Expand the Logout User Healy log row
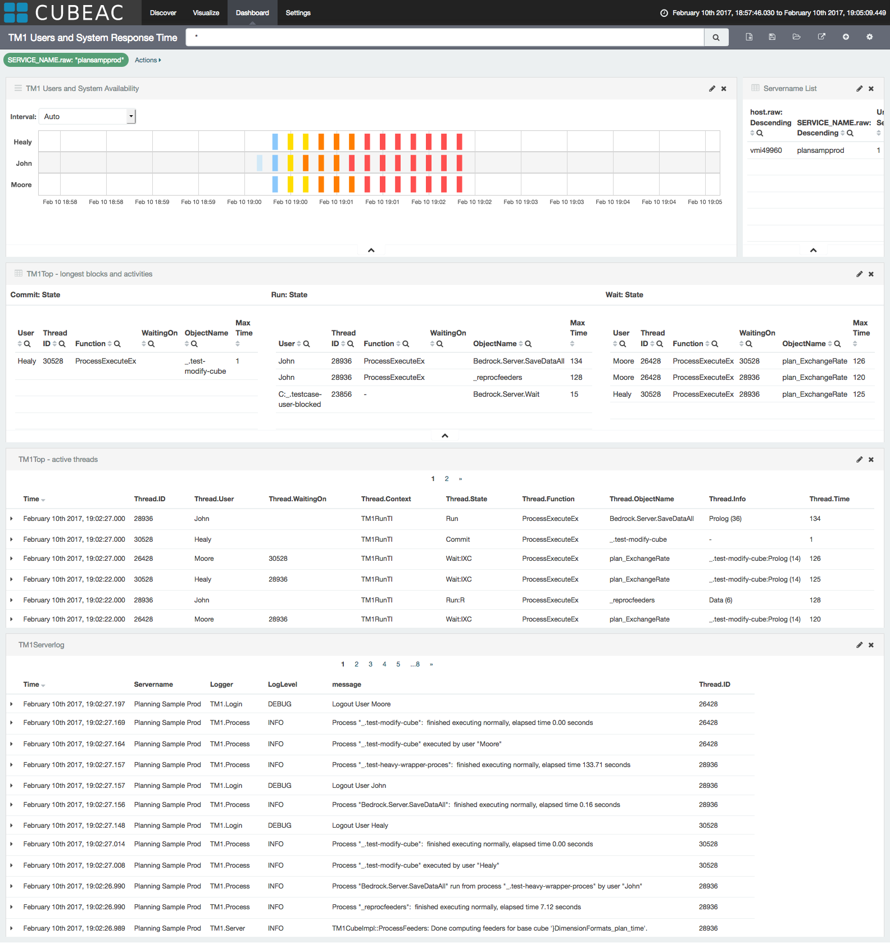The width and height of the screenshot is (890, 943). coord(11,826)
